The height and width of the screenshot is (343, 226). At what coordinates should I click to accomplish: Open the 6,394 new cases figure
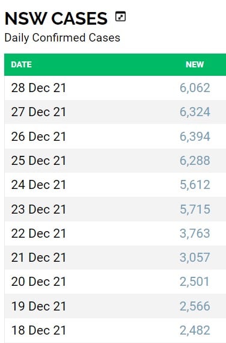195,137
